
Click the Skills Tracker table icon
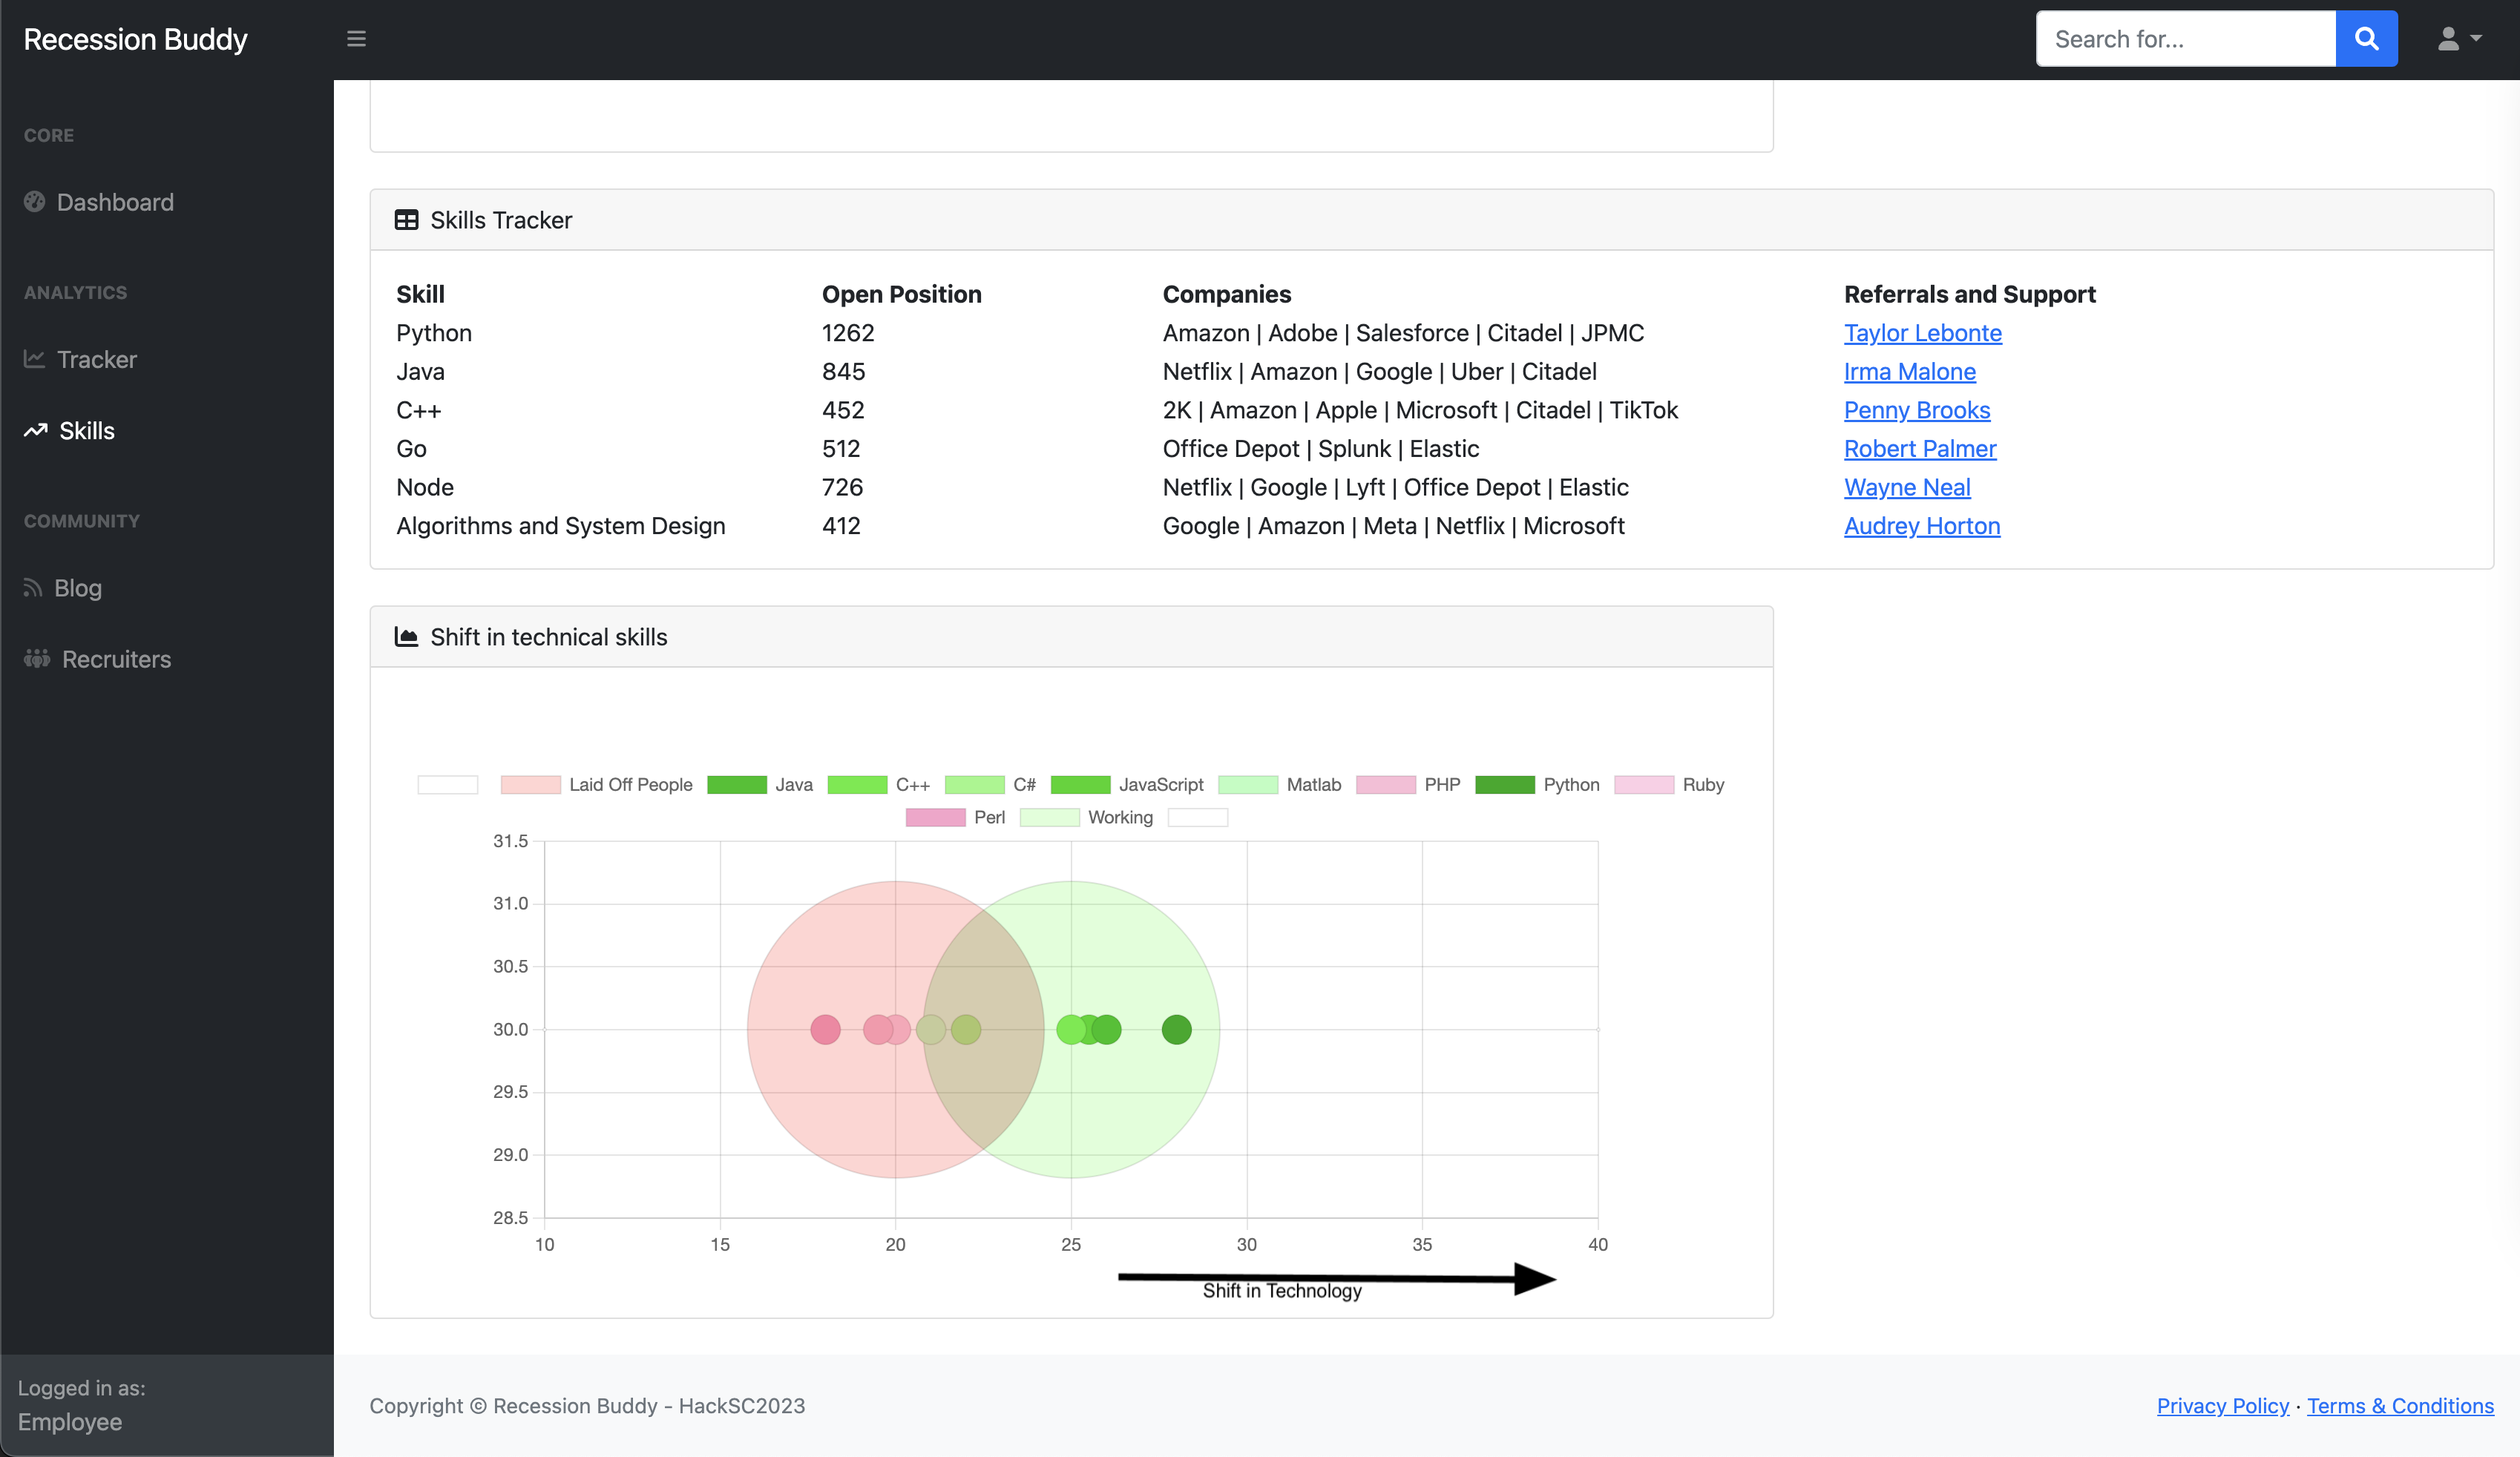point(406,220)
